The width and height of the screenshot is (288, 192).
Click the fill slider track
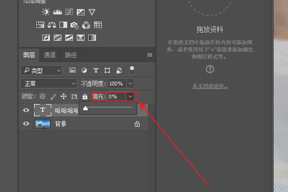[x=108, y=108]
